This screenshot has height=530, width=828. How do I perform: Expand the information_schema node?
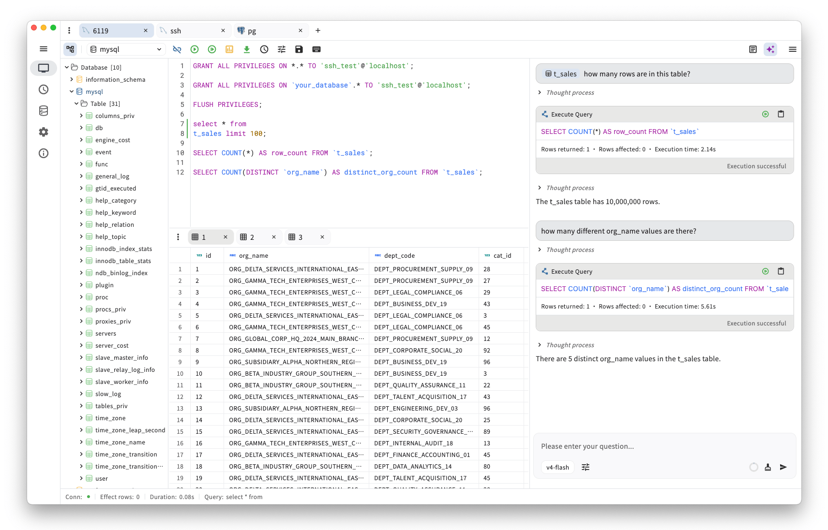(x=72, y=79)
